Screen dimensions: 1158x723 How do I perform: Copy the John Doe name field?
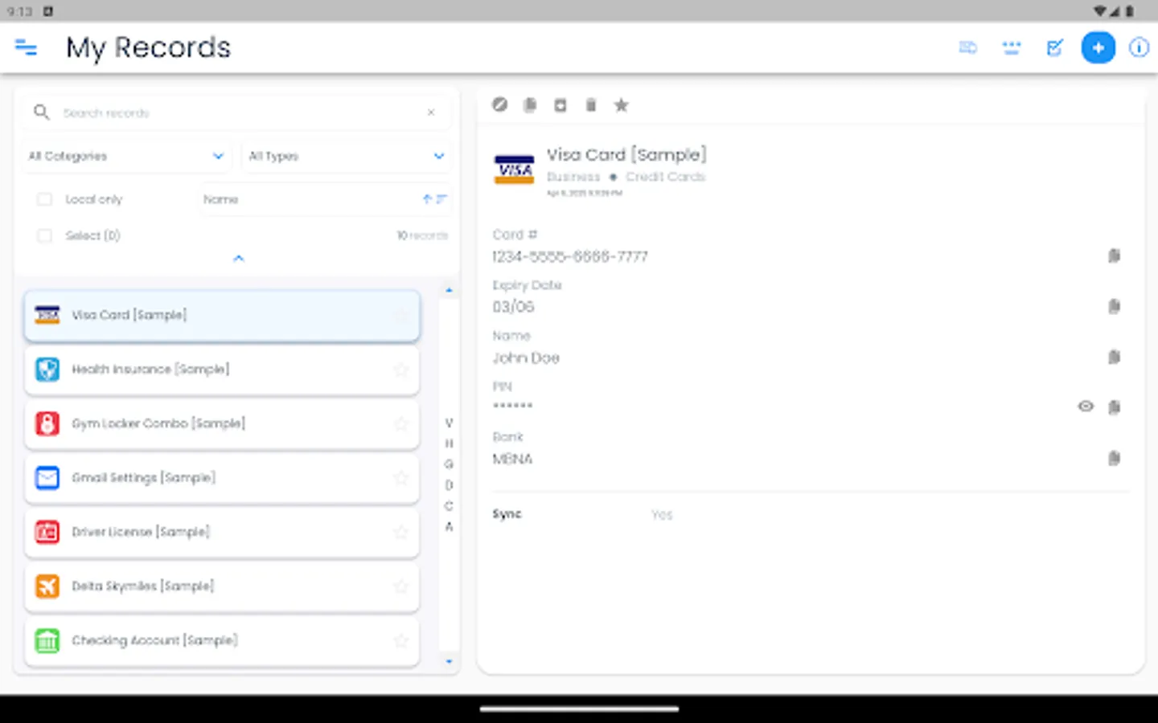point(1115,357)
